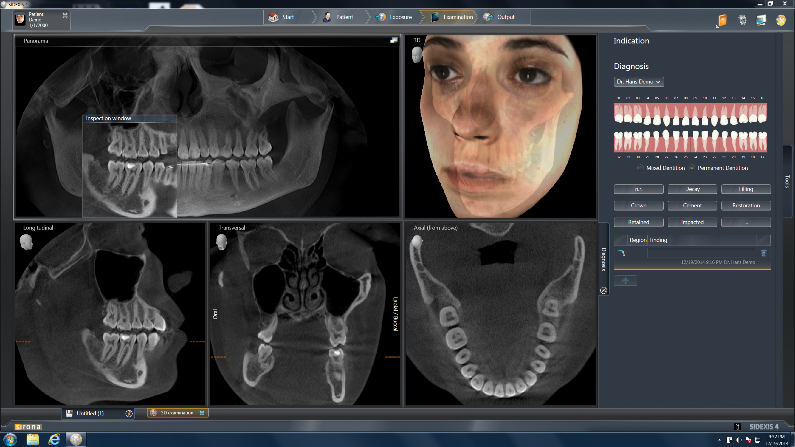Image resolution: width=795 pixels, height=447 pixels.
Task: Open the orange help book icon
Action: [x=723, y=20]
